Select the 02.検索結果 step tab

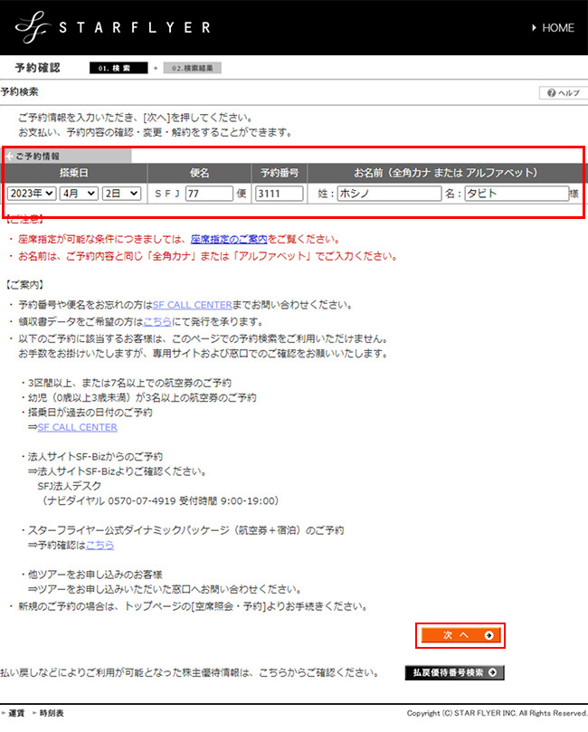click(x=191, y=68)
